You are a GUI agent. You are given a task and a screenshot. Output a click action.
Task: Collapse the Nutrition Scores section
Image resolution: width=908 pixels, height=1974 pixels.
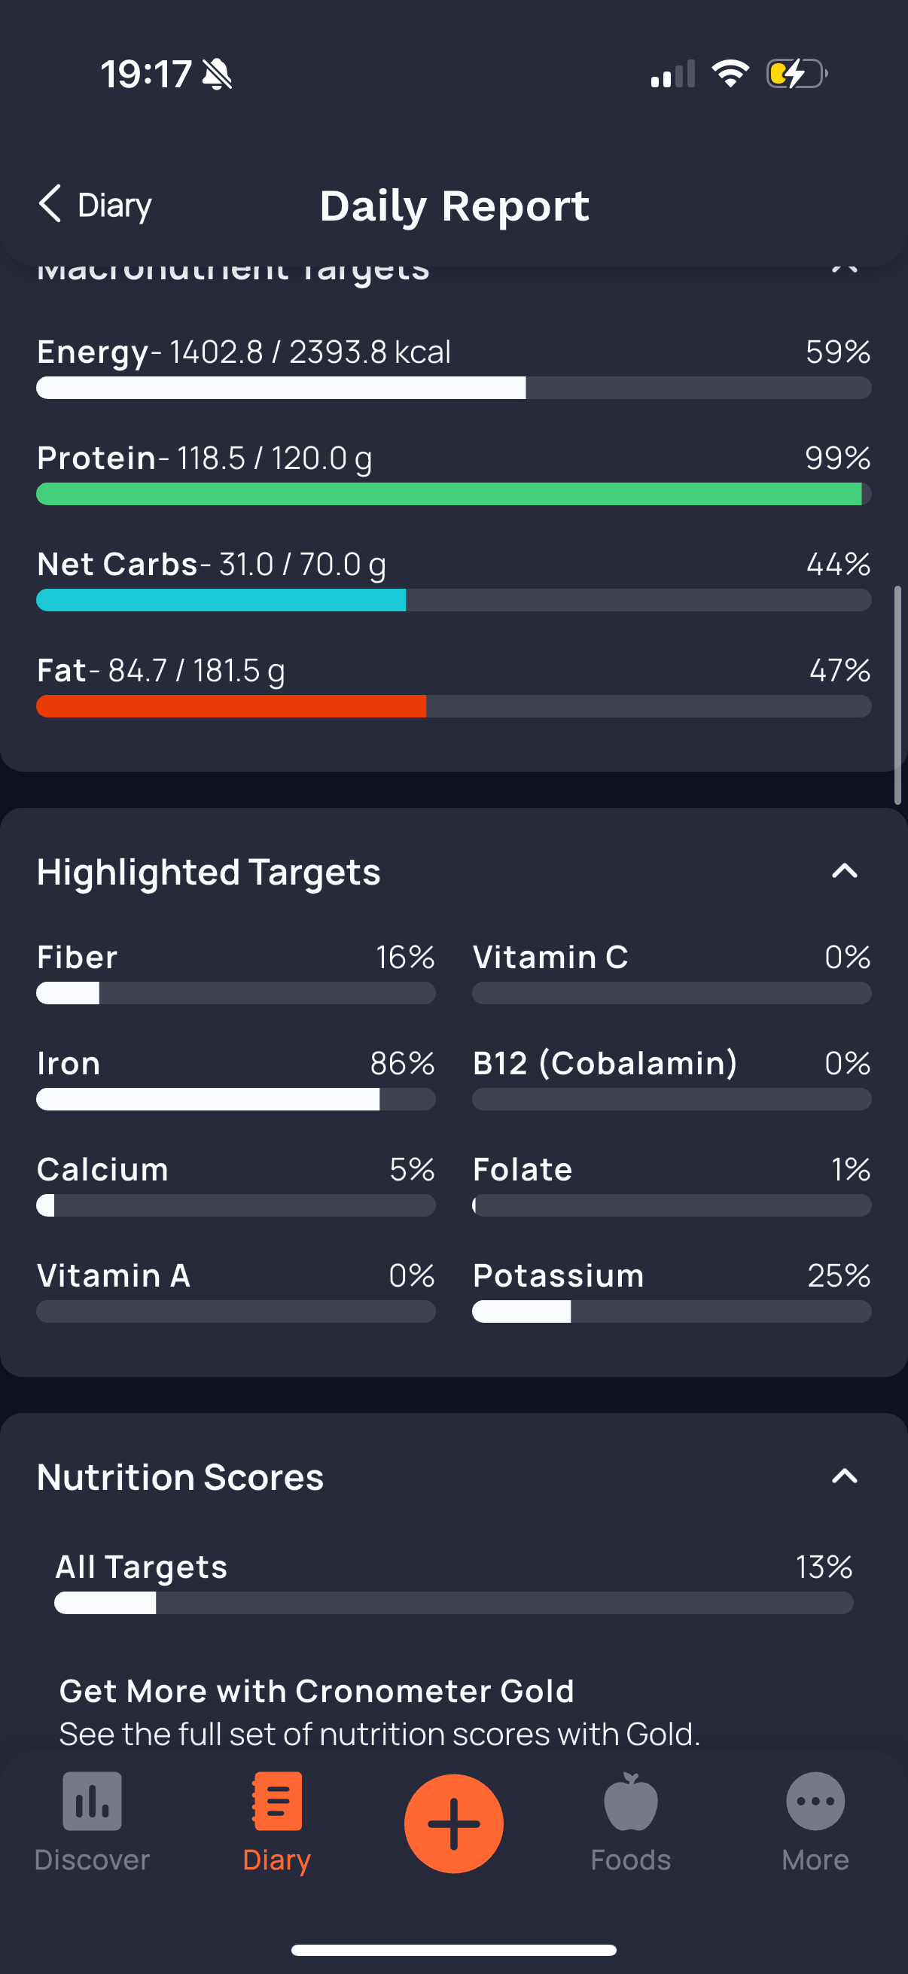[844, 1476]
